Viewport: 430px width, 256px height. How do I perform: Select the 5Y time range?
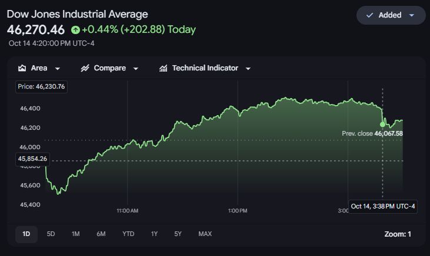click(178, 234)
